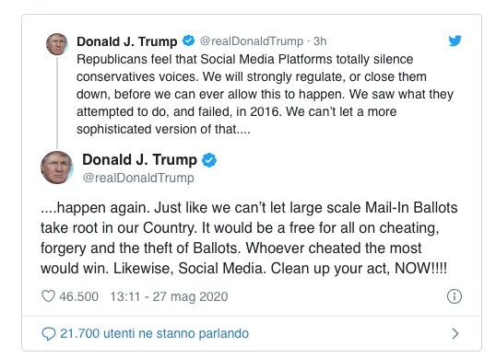The image size is (496, 358).
Task: Click Donald J. Trump name in the first tweet
Action: pyautogui.click(x=127, y=41)
